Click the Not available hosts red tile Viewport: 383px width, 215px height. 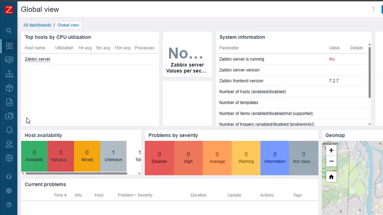tap(61, 156)
